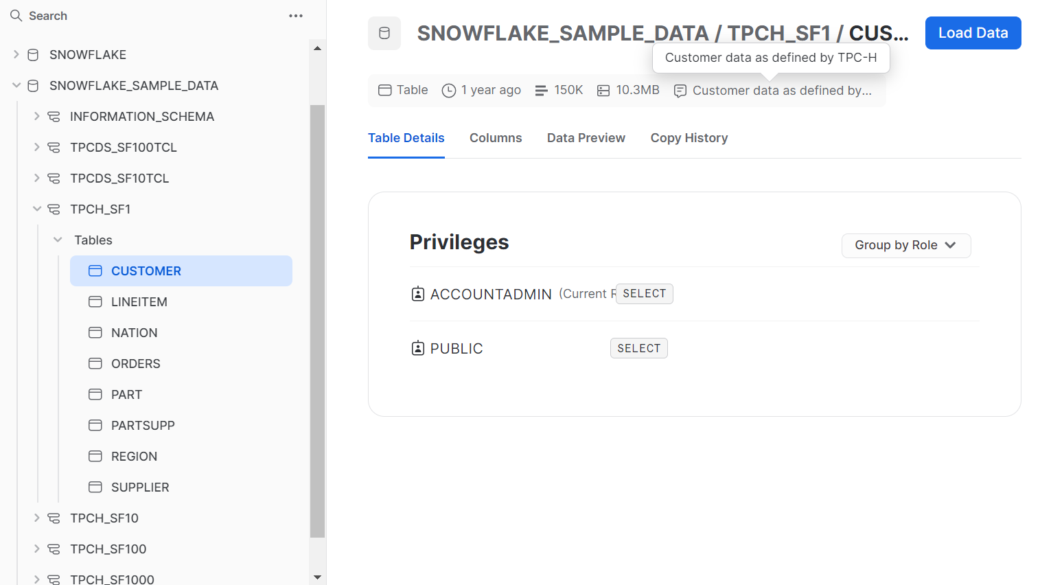Screen dimensions: 1040x585
Task: Click the Table type icon in metadata bar
Action: (385, 91)
